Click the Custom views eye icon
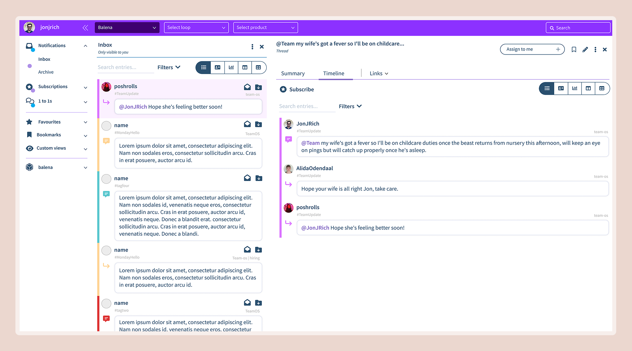Screen dimensions: 632x351 coord(29,148)
